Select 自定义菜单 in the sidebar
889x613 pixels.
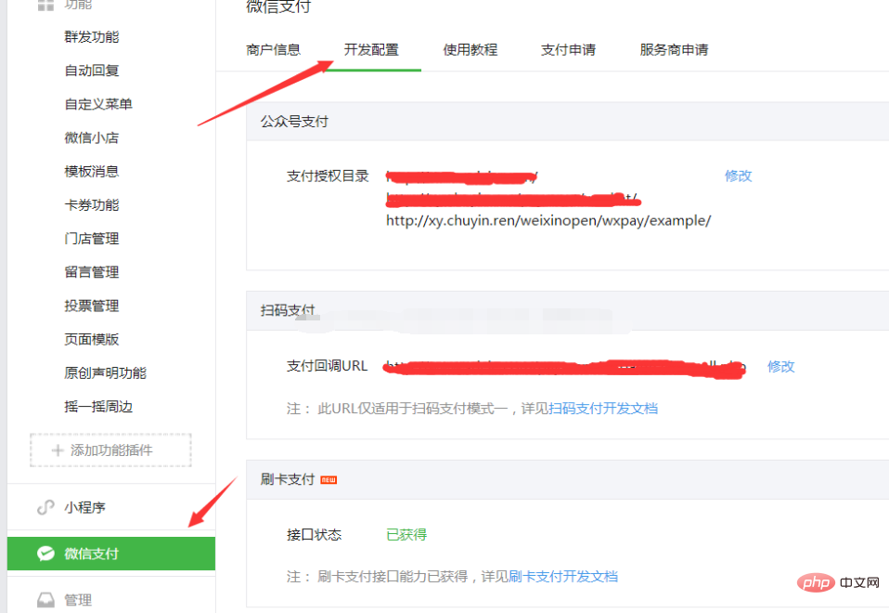(98, 104)
